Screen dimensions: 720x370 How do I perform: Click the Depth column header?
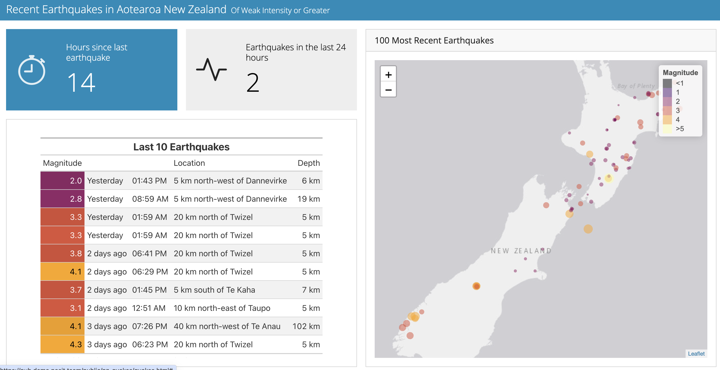[309, 163]
